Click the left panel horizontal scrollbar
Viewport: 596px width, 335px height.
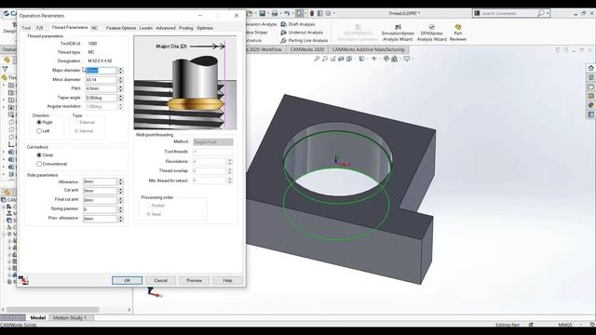(52, 310)
